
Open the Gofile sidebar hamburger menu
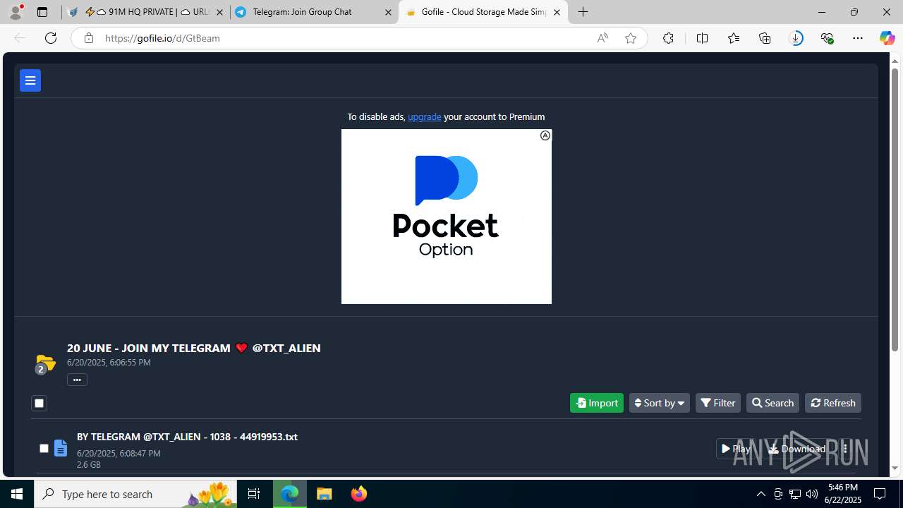click(30, 80)
